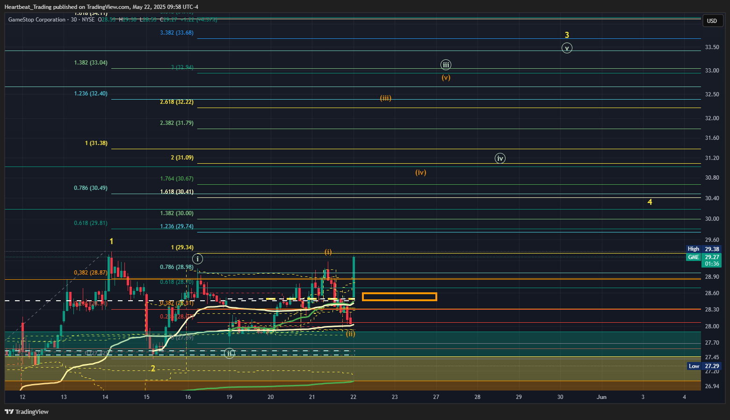Click the circled ii wave marker
The image size is (730, 420).
click(x=229, y=354)
